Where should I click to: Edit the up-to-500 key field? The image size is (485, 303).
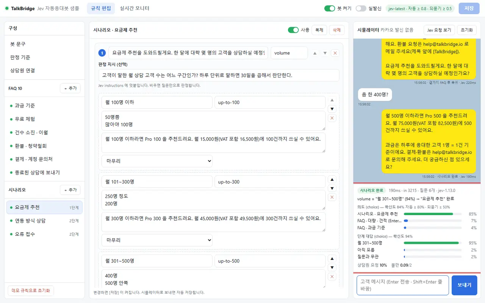coord(270,261)
